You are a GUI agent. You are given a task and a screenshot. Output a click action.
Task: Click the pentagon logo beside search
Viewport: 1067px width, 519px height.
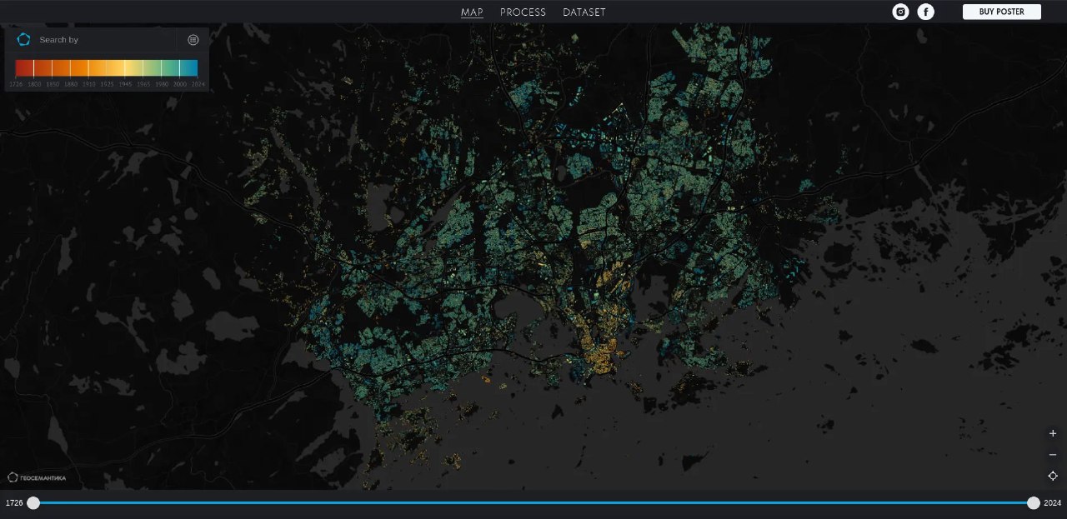(x=23, y=40)
